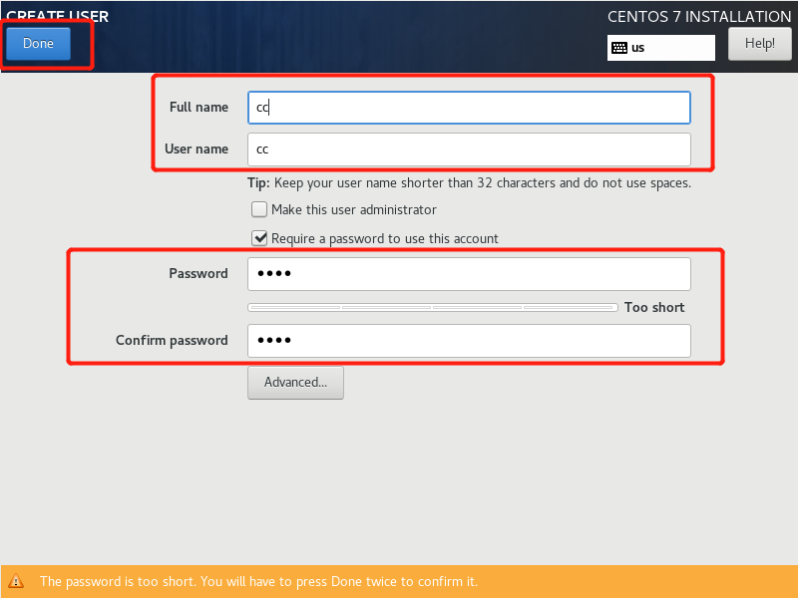The width and height of the screenshot is (798, 598).
Task: Click into the Password field
Action: pyautogui.click(x=469, y=274)
